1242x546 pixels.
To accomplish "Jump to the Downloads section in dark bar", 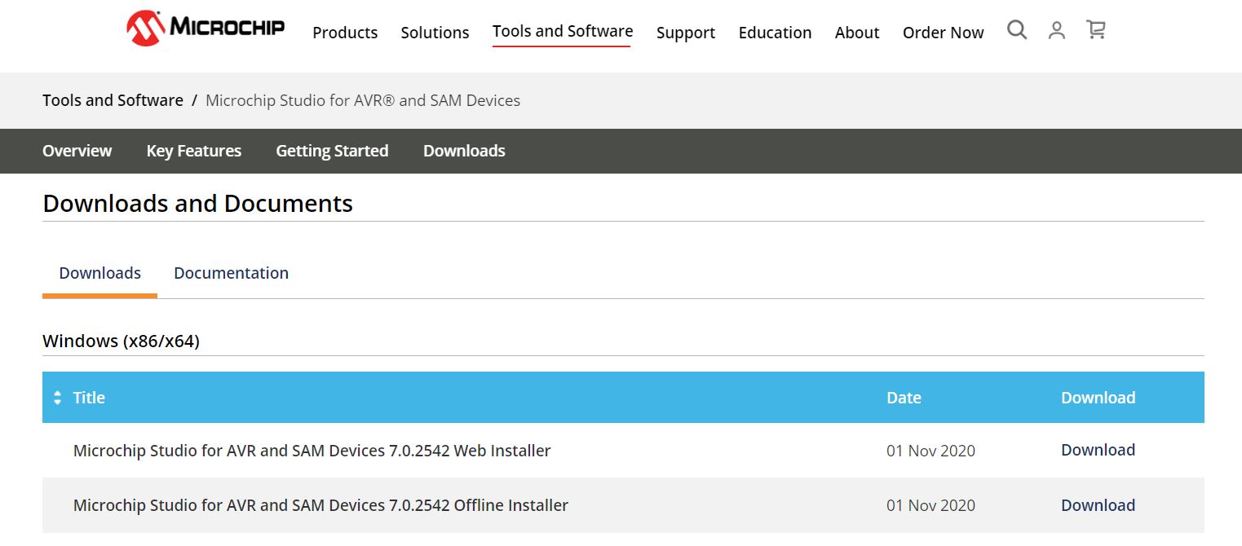I will [x=464, y=151].
